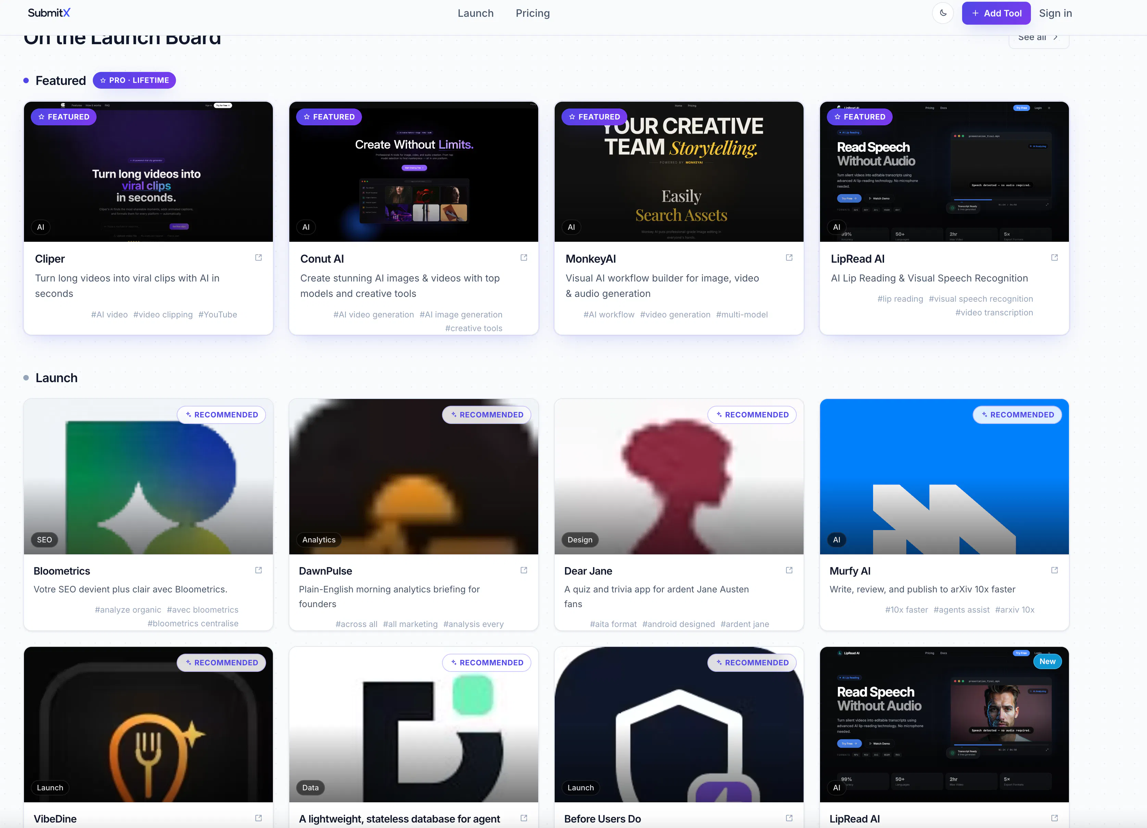
Task: Open external link icon for stateless database card
Action: tap(524, 818)
